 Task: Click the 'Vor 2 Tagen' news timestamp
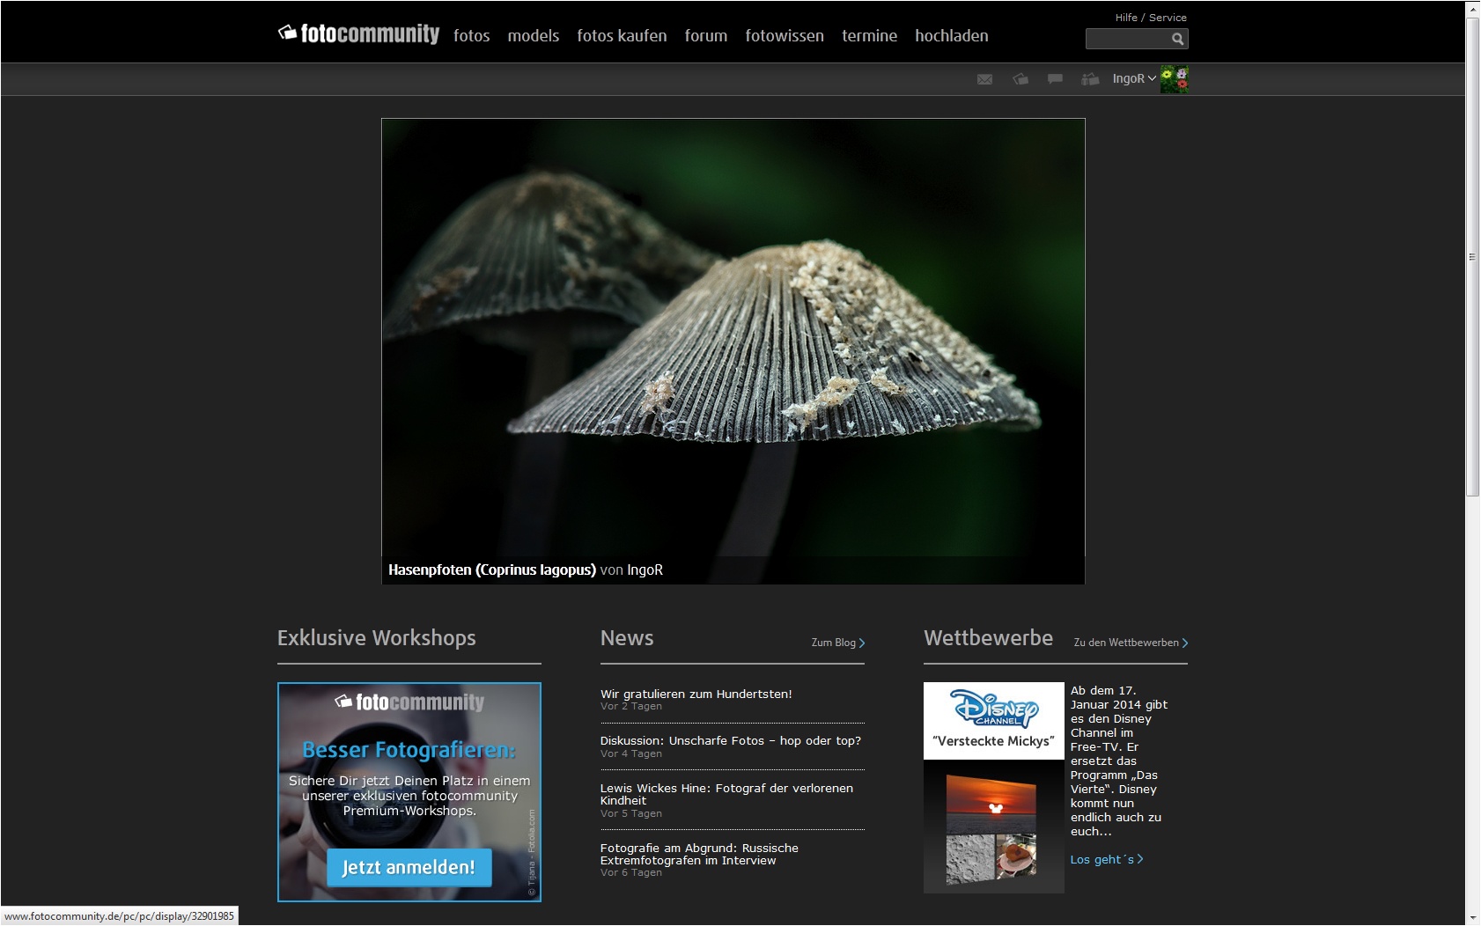click(630, 707)
